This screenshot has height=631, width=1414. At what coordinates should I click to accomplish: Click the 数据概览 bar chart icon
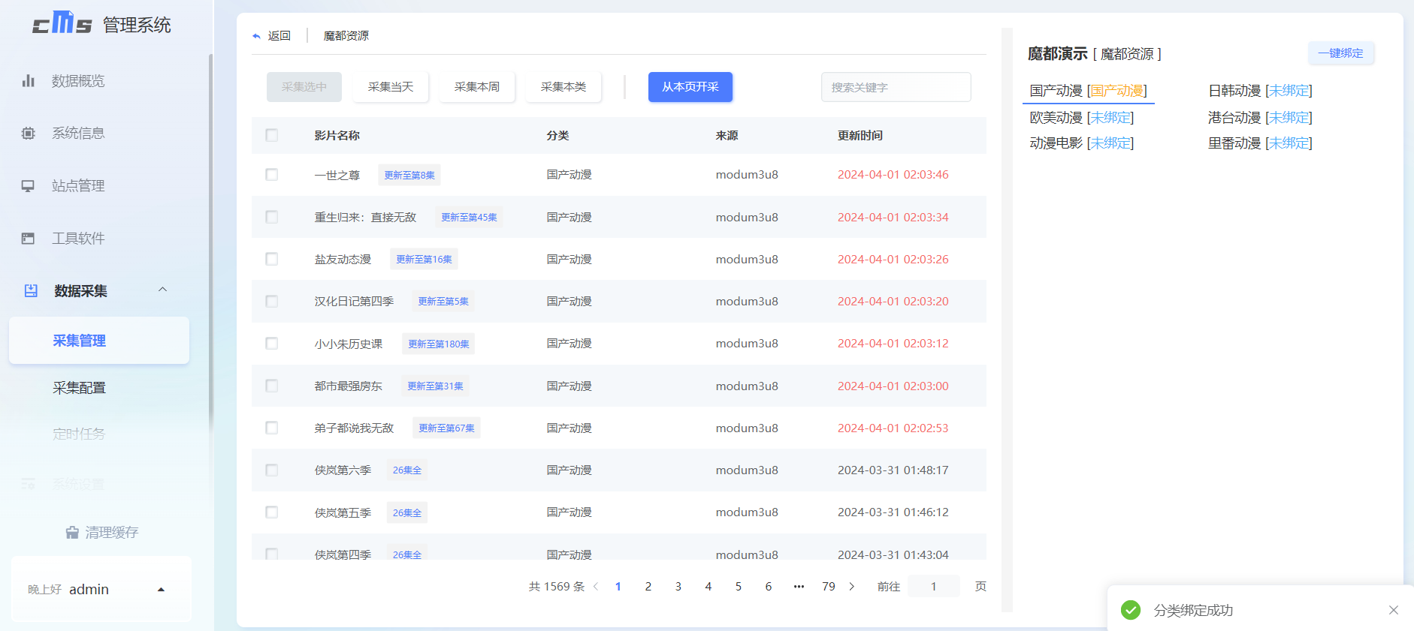(29, 81)
